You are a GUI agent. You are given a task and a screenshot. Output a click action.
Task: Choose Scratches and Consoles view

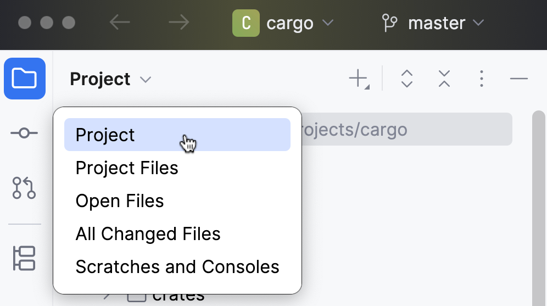click(x=177, y=267)
